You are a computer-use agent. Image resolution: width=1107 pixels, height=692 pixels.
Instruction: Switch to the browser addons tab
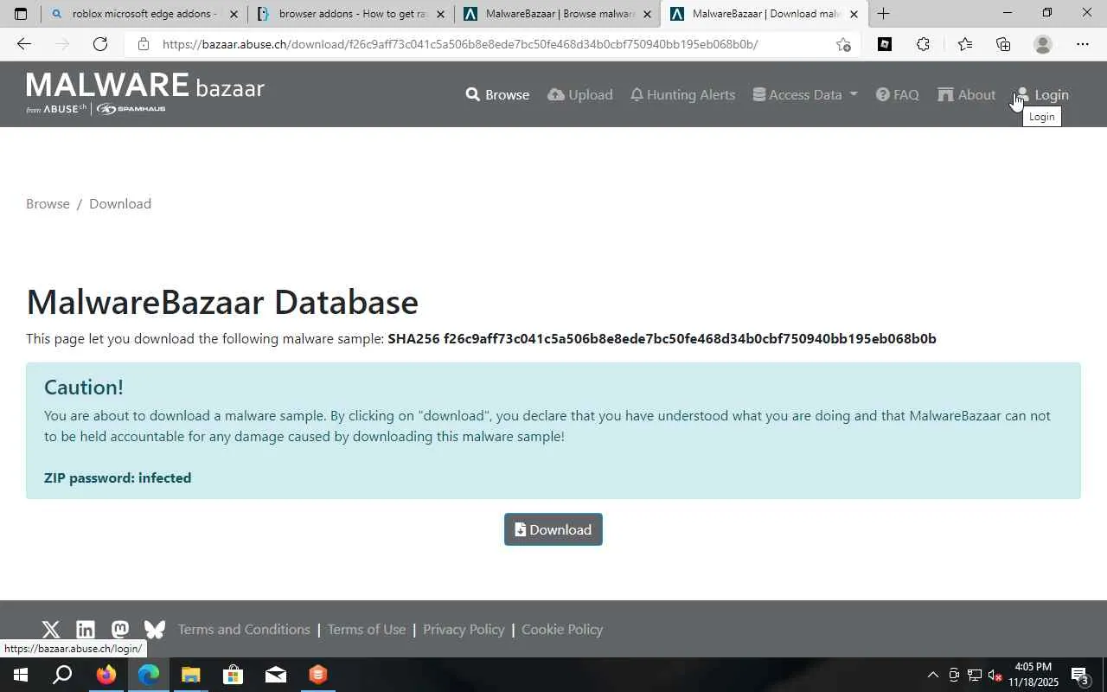point(351,14)
